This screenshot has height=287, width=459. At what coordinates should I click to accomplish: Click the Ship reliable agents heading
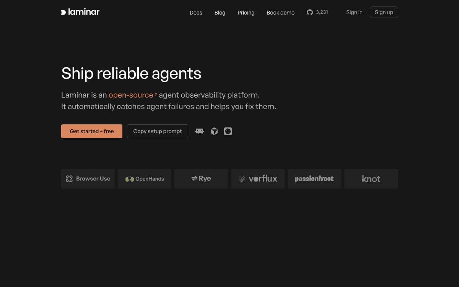point(131,73)
